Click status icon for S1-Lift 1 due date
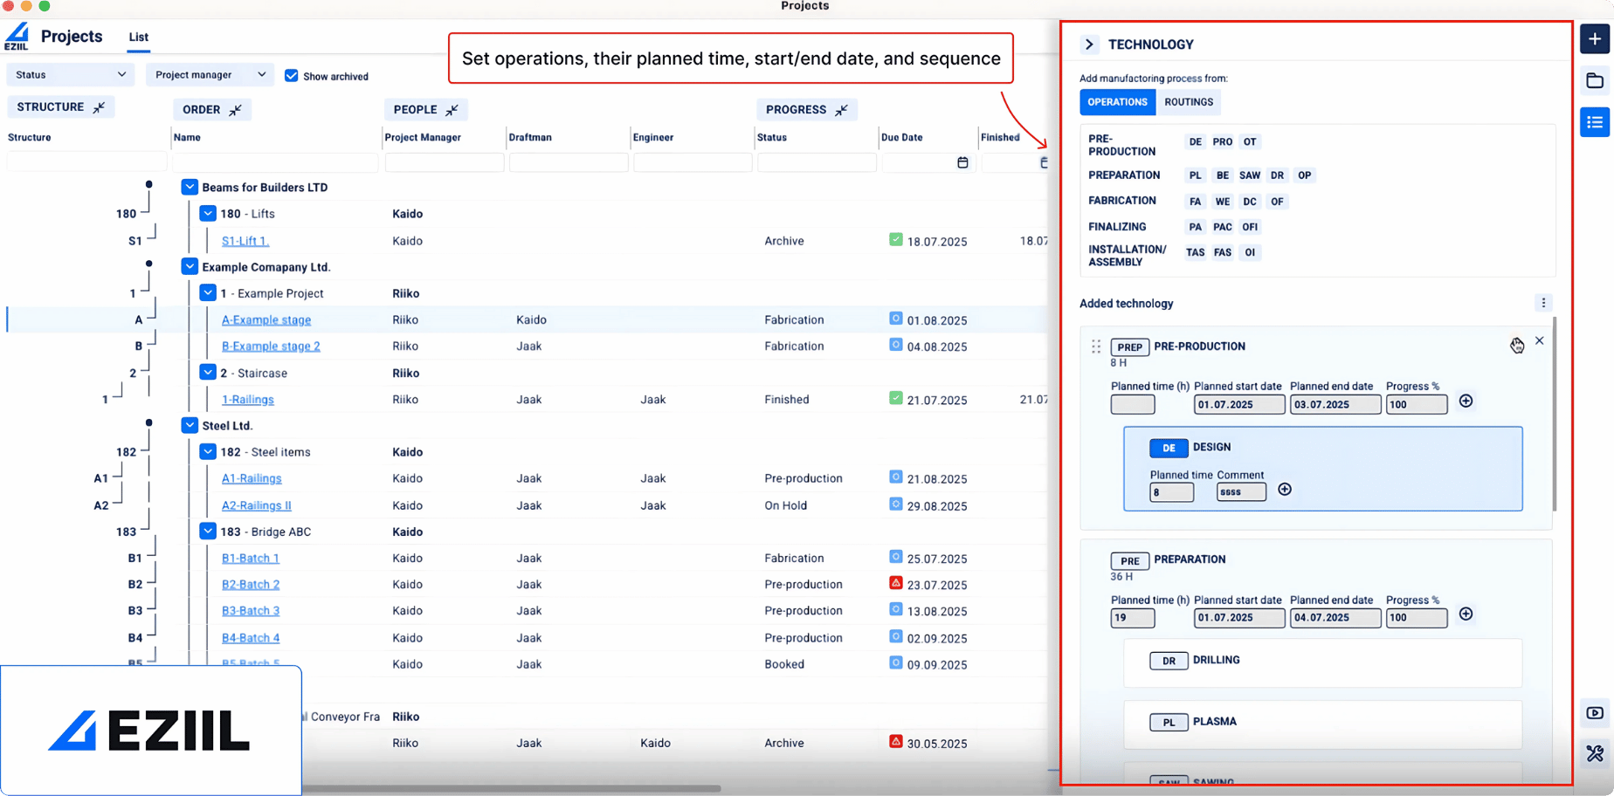Viewport: 1614px width, 796px height. tap(895, 239)
